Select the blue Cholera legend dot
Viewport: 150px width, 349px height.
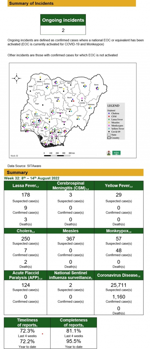(109, 113)
